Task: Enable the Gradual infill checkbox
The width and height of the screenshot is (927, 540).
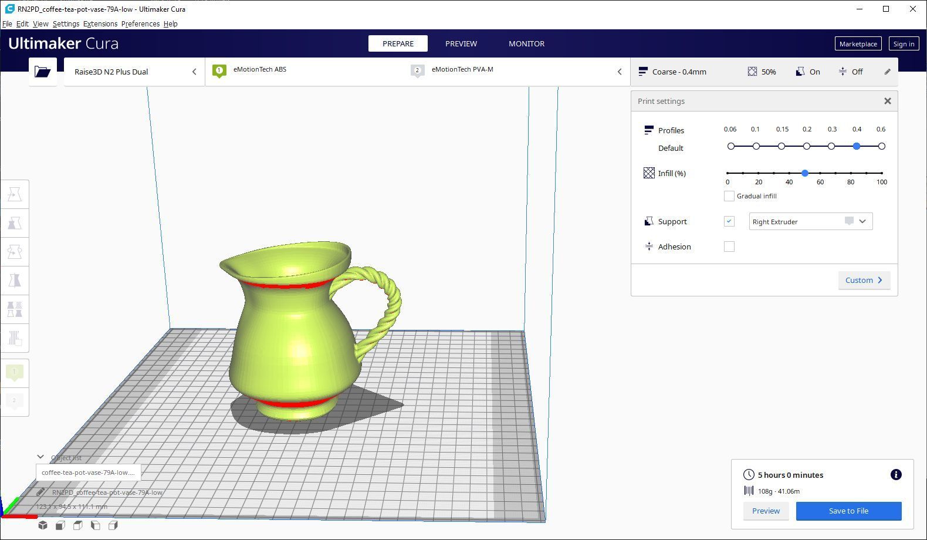Action: 729,196
